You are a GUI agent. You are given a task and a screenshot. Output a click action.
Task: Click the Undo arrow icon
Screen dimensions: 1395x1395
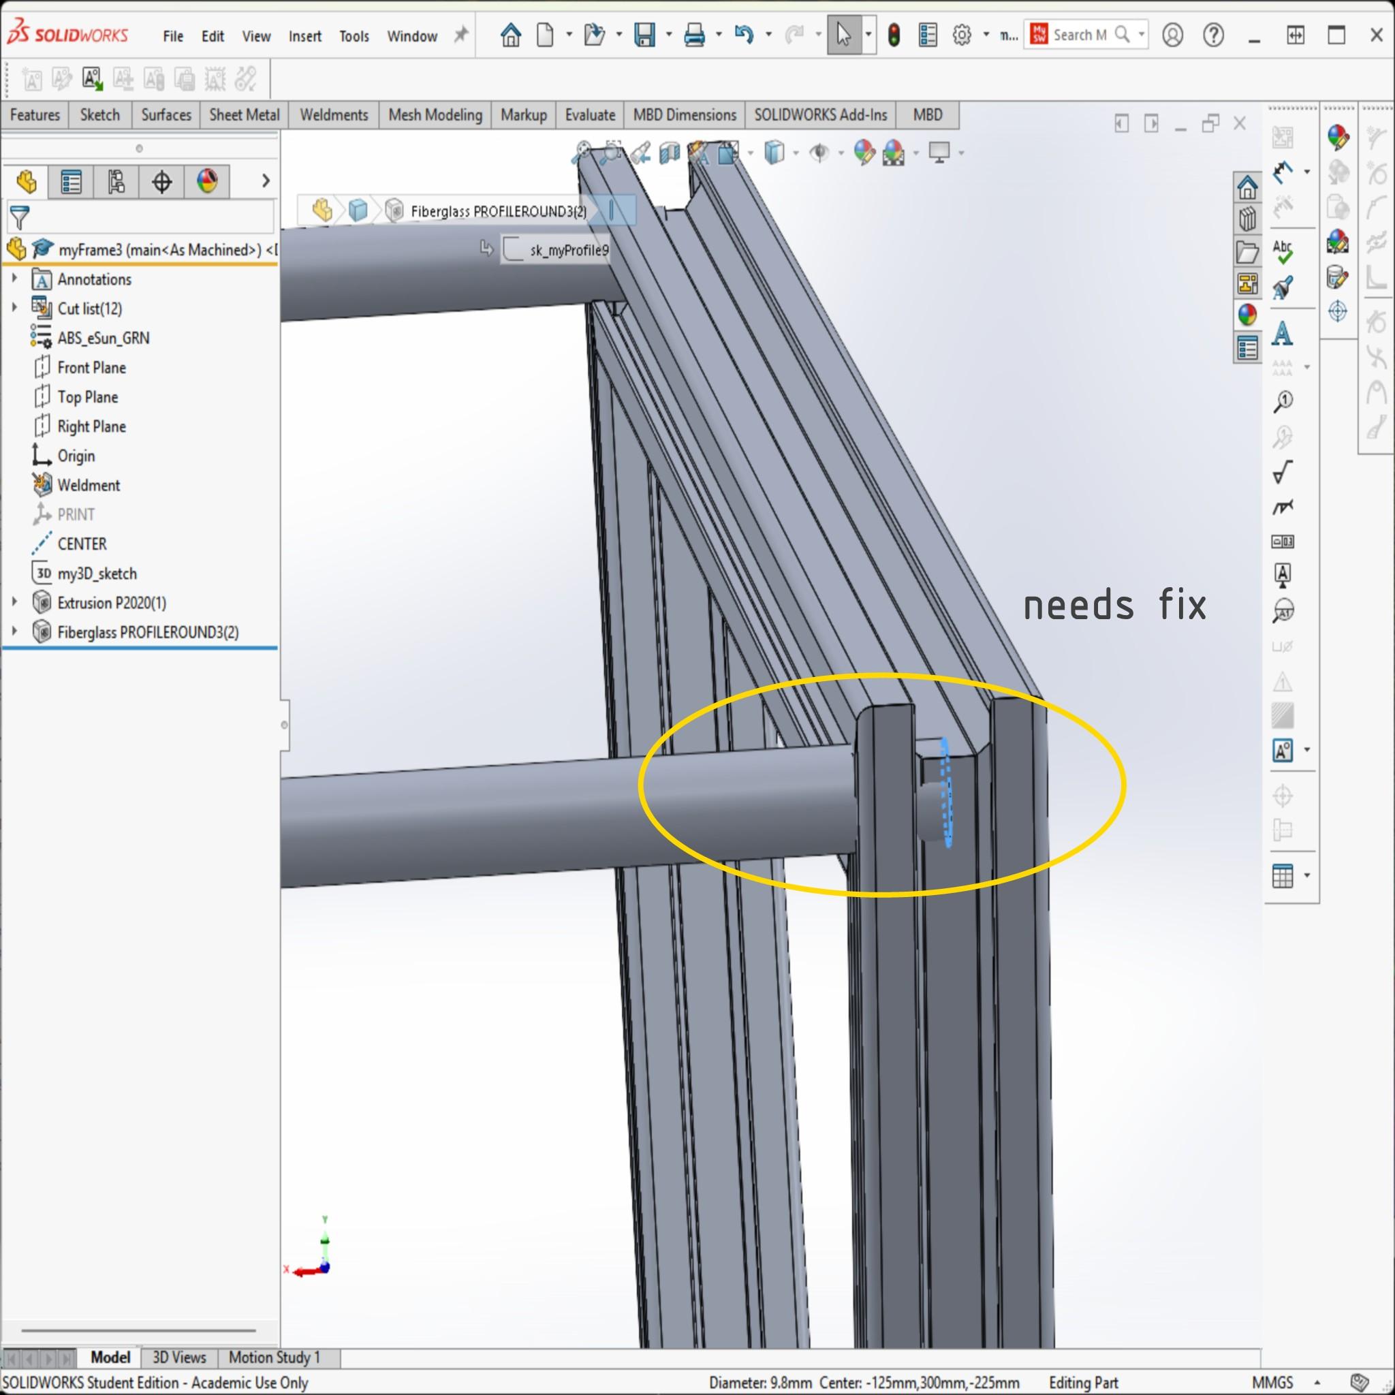pyautogui.click(x=744, y=35)
